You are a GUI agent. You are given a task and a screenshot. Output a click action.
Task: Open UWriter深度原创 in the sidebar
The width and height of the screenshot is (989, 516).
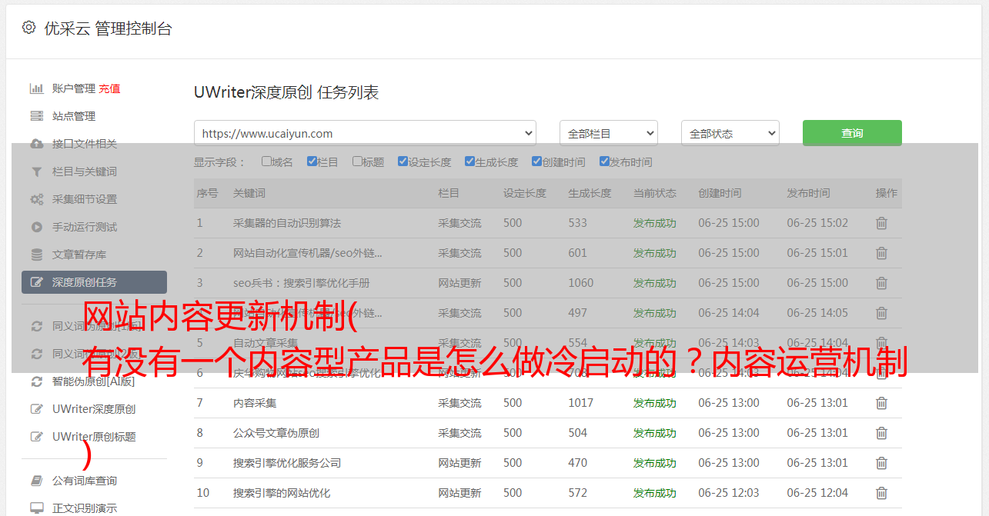pyautogui.click(x=94, y=409)
